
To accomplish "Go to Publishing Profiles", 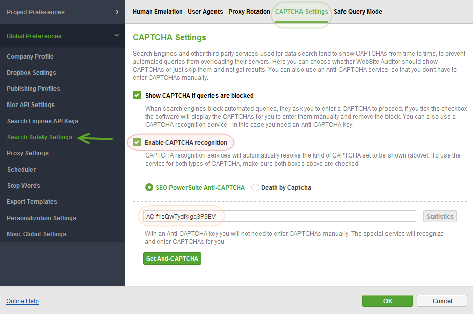I will (x=33, y=89).
